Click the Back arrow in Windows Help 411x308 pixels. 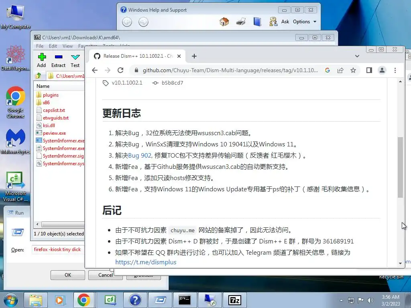coord(127,22)
